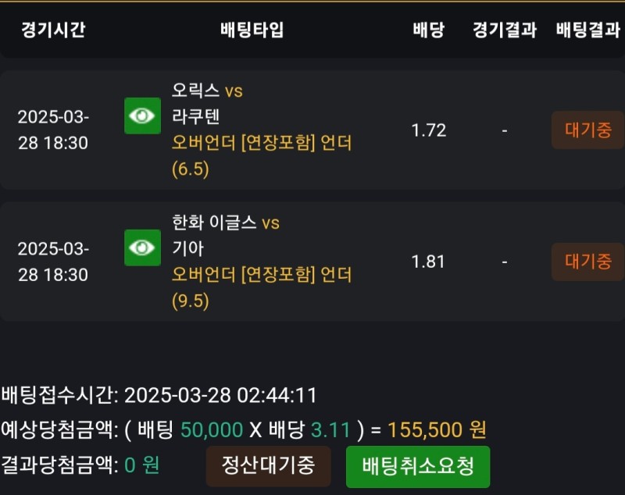Click the 경기시간 column header

53,30
